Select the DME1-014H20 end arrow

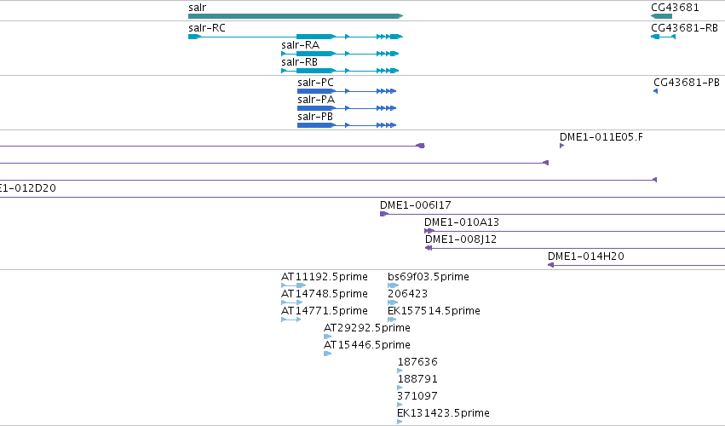tap(550, 265)
